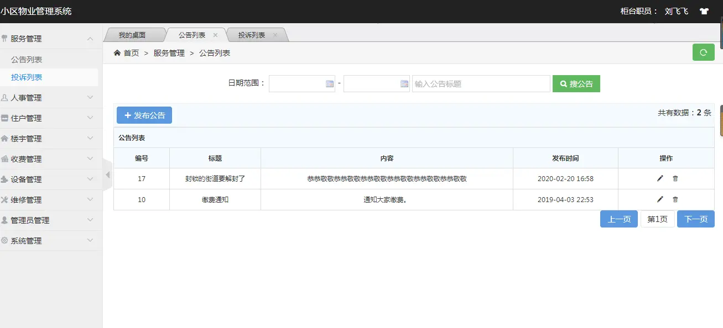723x328 pixels.
Task: Switch to the 我的桌面 tab
Action: coord(132,35)
